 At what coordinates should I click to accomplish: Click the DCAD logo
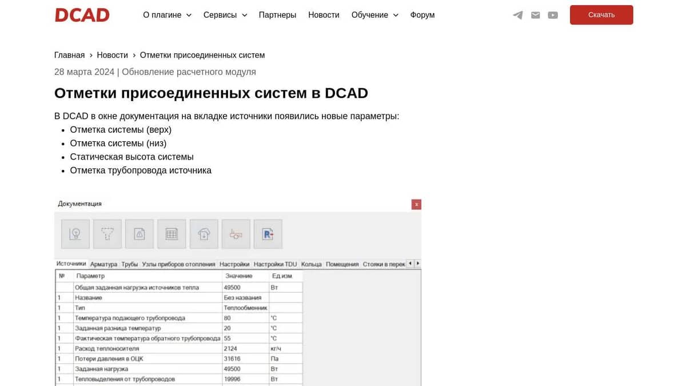click(82, 14)
